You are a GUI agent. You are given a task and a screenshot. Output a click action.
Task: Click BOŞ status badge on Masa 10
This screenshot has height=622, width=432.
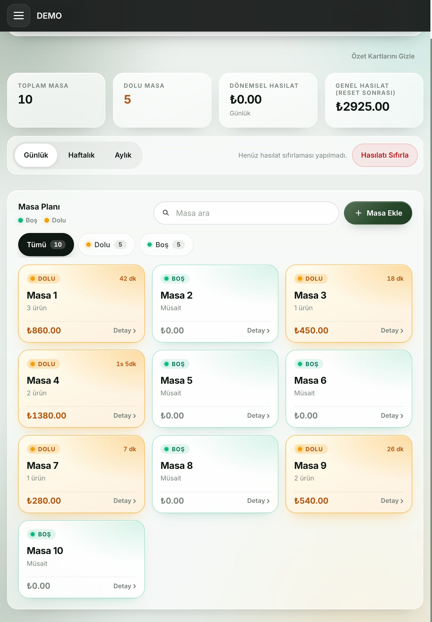41,534
